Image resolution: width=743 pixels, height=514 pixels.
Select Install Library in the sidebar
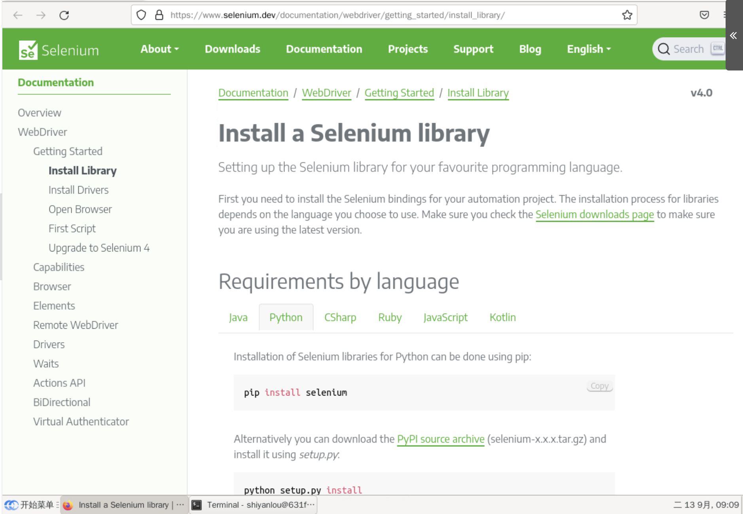(x=82, y=171)
